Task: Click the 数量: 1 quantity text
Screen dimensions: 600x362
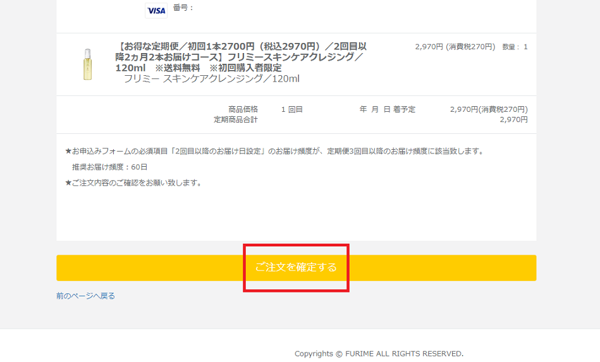Action: [515, 47]
